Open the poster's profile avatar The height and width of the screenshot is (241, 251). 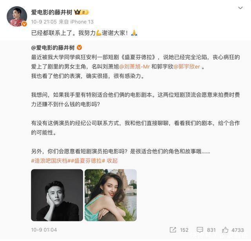17,16
